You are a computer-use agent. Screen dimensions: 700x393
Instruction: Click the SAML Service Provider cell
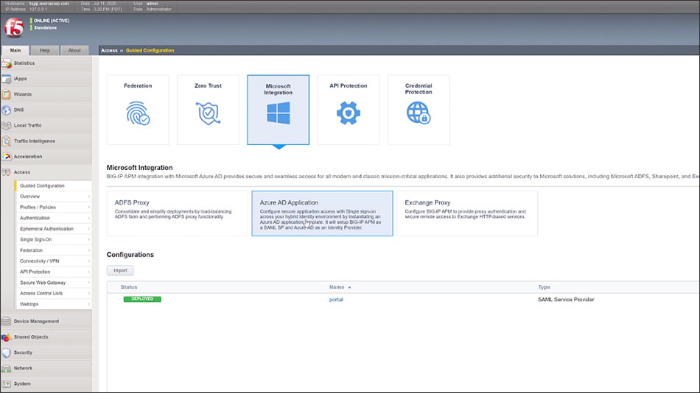click(x=566, y=300)
